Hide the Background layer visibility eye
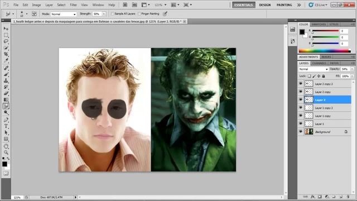 (301, 132)
